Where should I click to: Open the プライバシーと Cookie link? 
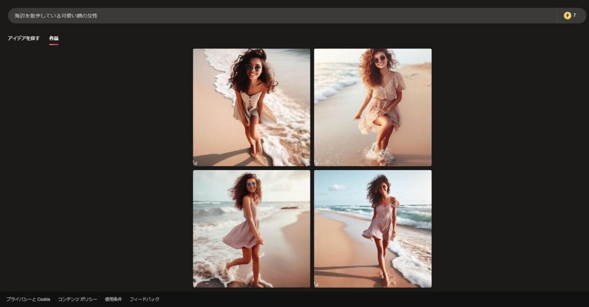[28, 300]
